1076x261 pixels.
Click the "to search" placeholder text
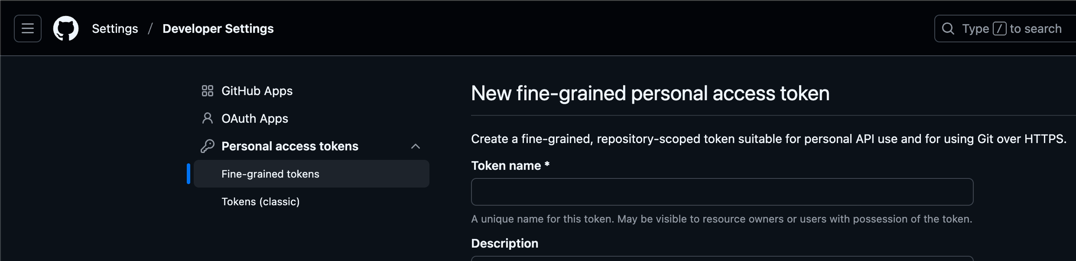pos(1036,29)
